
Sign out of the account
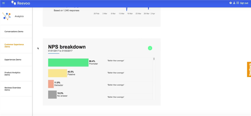click(x=244, y=3)
